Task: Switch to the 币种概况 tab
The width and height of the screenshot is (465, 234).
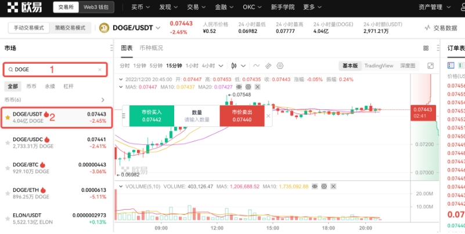Action: 152,48
